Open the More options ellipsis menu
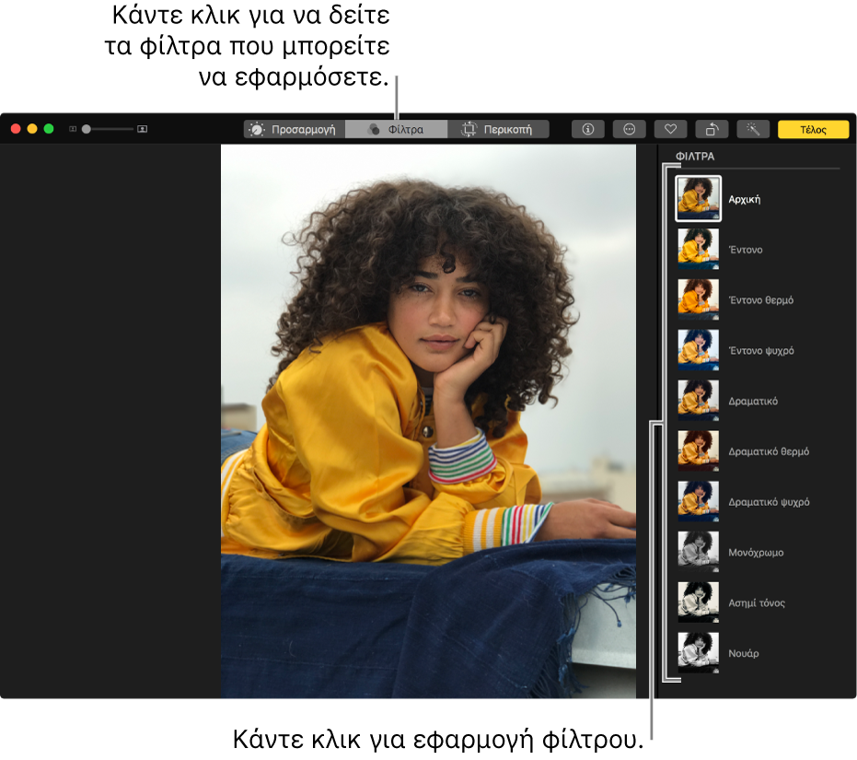This screenshot has width=857, height=760. 629,130
